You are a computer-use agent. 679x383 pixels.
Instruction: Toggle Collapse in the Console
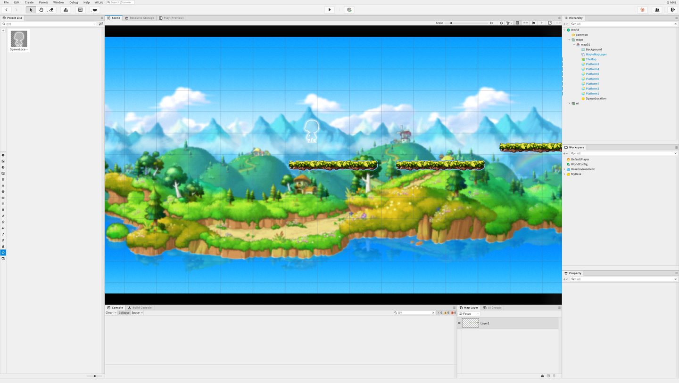coord(124,313)
